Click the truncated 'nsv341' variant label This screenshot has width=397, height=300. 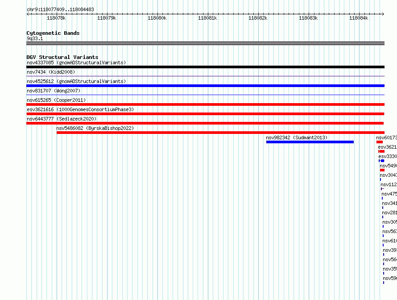coord(389,203)
